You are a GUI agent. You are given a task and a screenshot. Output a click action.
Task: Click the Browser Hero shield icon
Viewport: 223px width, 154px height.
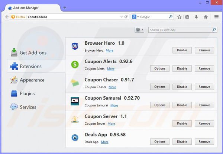75,46
